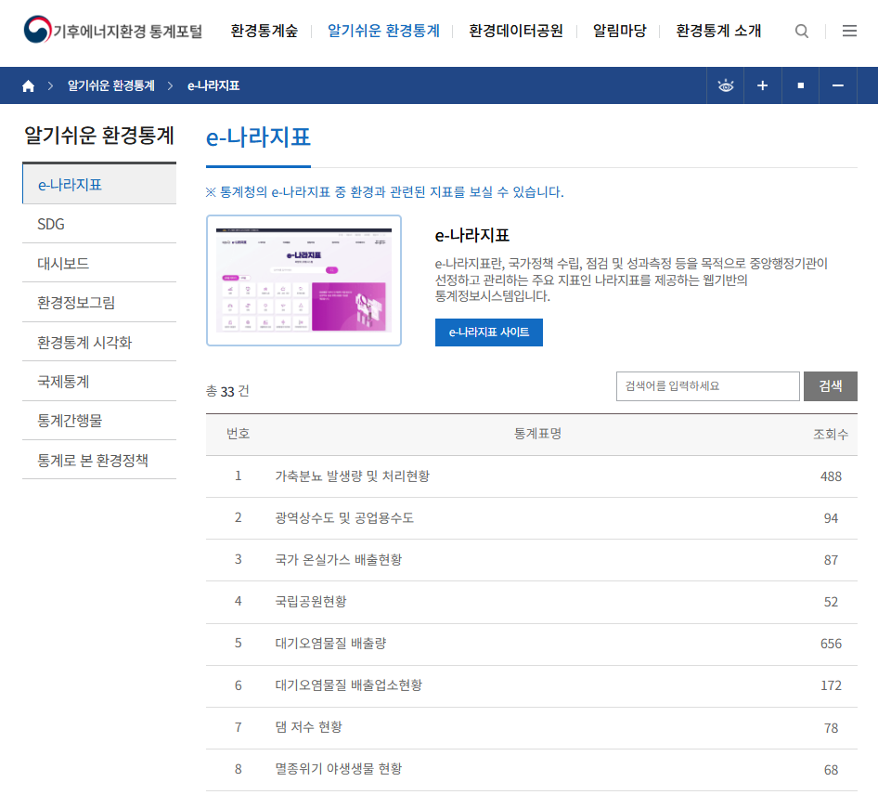Toggle the eye accessibility view icon

726,85
